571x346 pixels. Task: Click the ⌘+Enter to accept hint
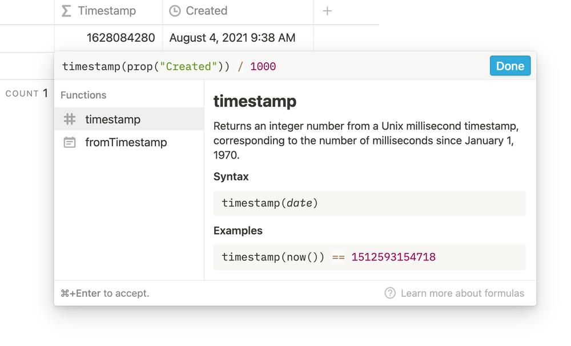pos(104,293)
